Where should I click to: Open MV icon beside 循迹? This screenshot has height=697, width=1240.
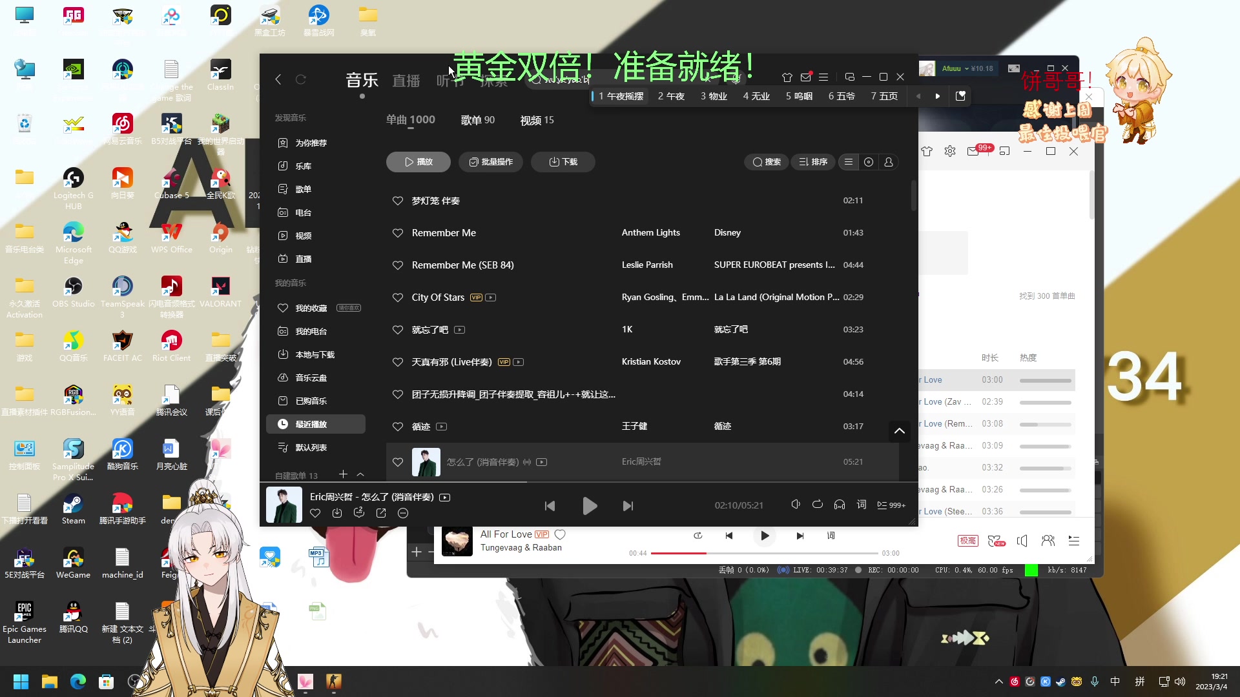[442, 427]
